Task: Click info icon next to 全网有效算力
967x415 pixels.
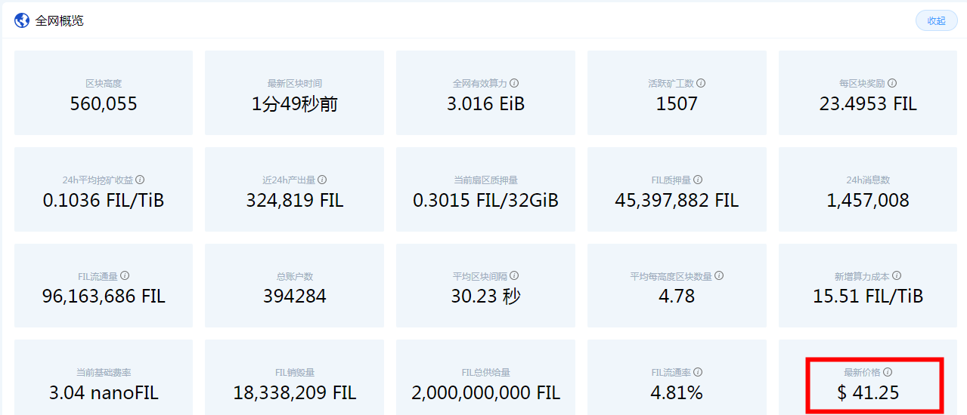Action: click(x=514, y=83)
